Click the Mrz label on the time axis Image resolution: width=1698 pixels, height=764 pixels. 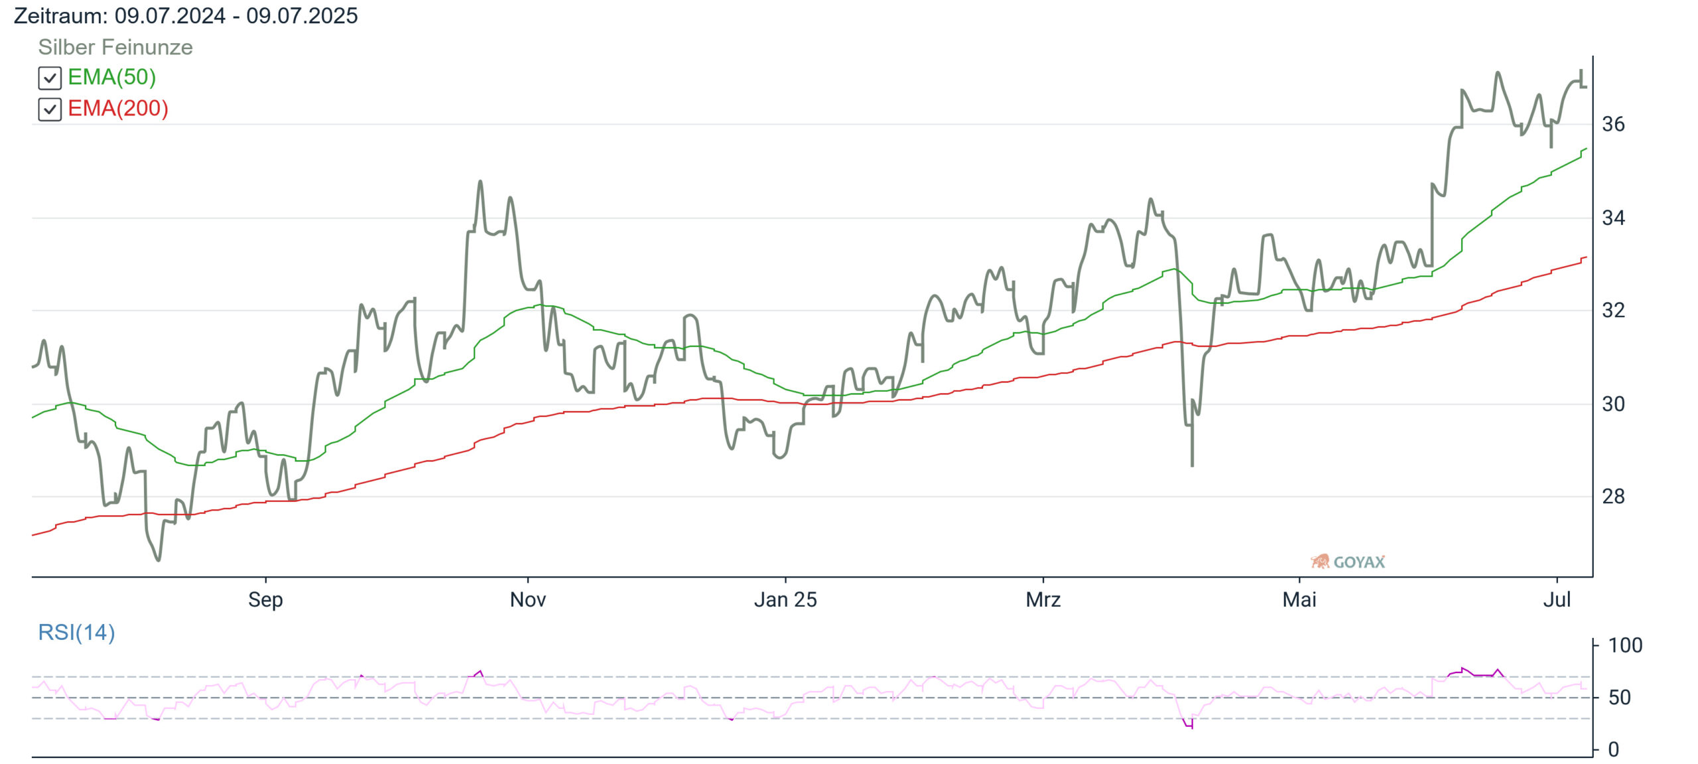click(1043, 600)
